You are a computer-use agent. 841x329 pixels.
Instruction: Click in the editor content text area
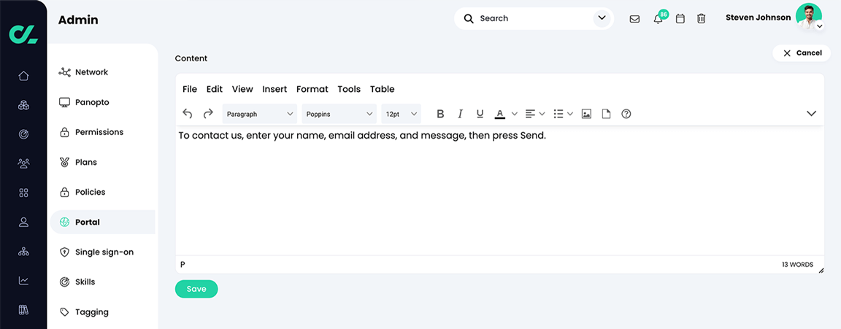[x=500, y=190]
